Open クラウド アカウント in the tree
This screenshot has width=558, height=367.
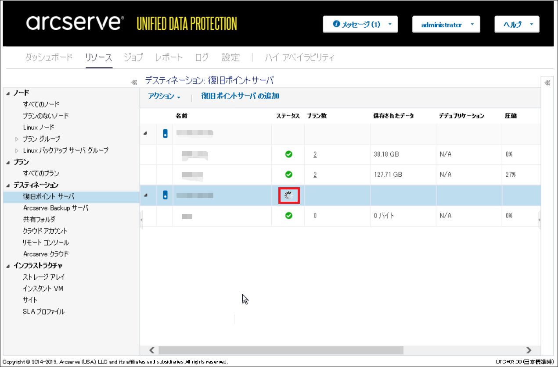pos(45,231)
